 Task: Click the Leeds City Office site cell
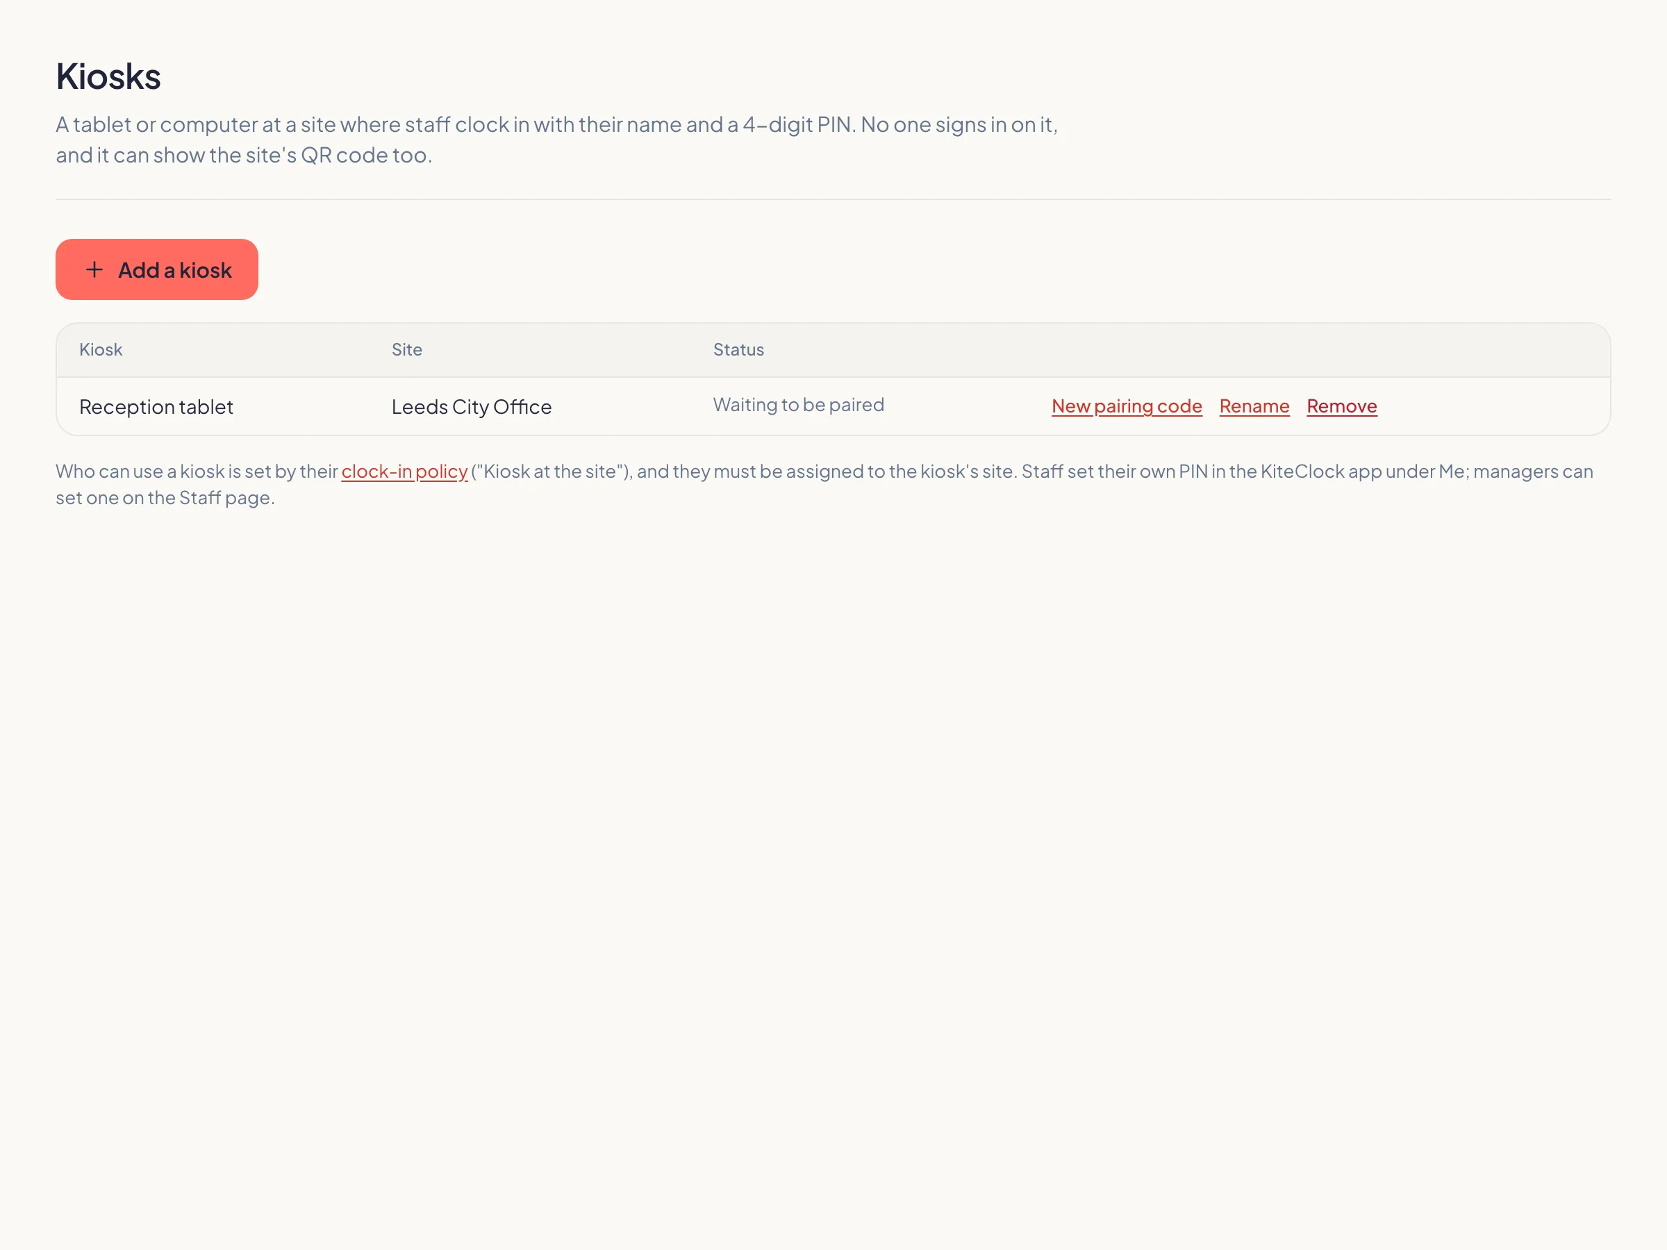point(472,407)
